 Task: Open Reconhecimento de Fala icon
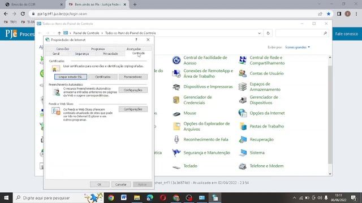coord(176,139)
